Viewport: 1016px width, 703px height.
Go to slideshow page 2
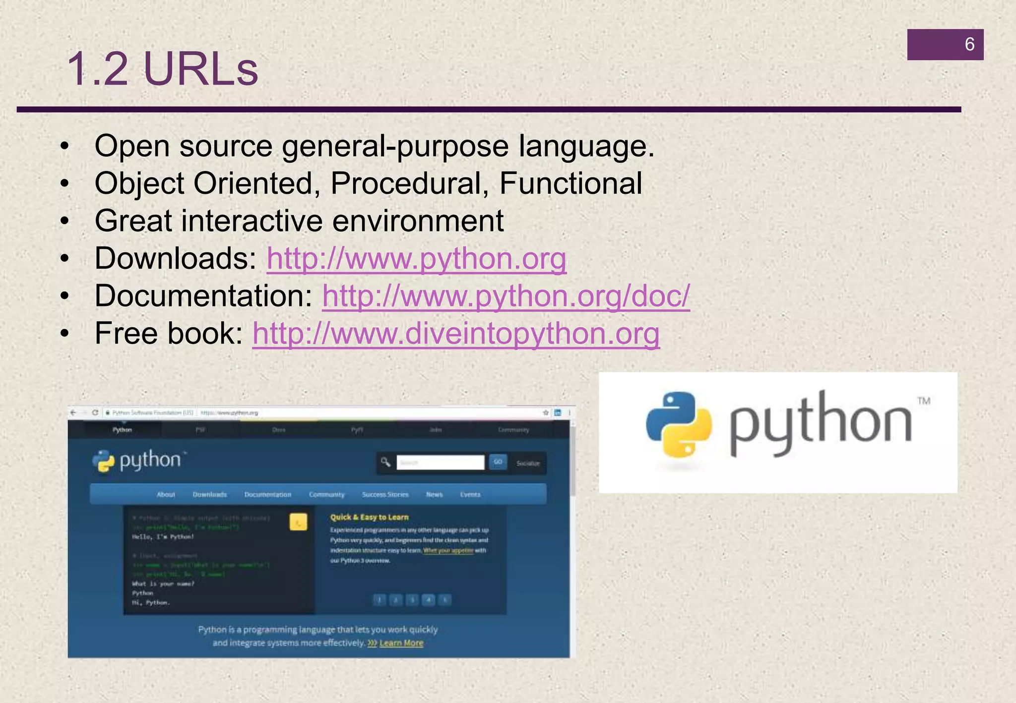coord(395,600)
